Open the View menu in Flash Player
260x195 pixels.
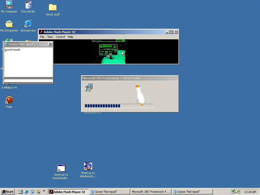(50, 37)
